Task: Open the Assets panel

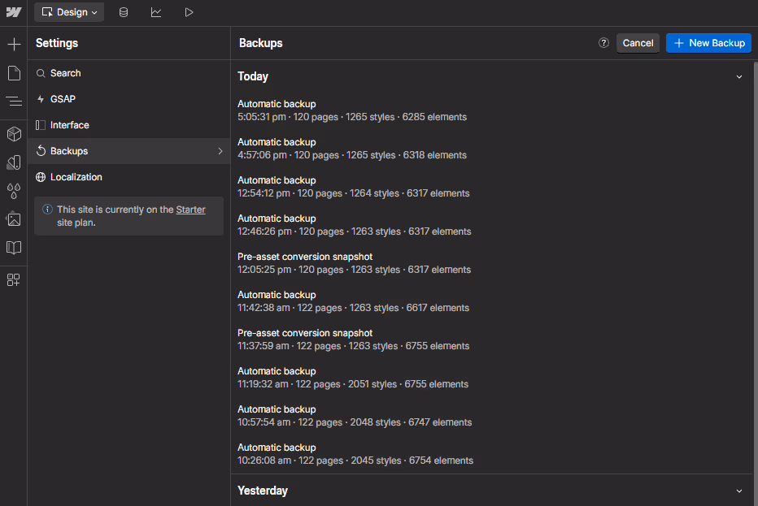Action: tap(13, 219)
